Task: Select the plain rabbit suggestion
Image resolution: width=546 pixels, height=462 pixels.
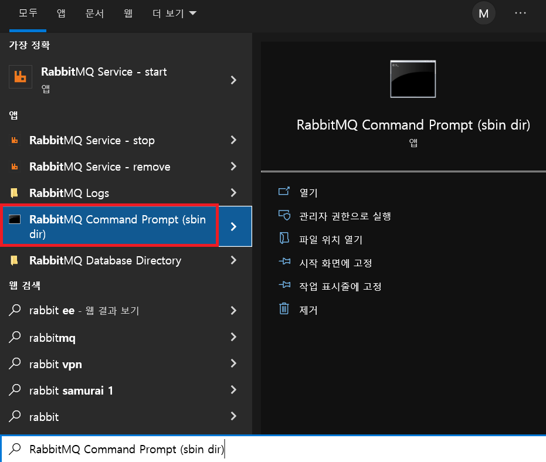Action: pos(109,417)
